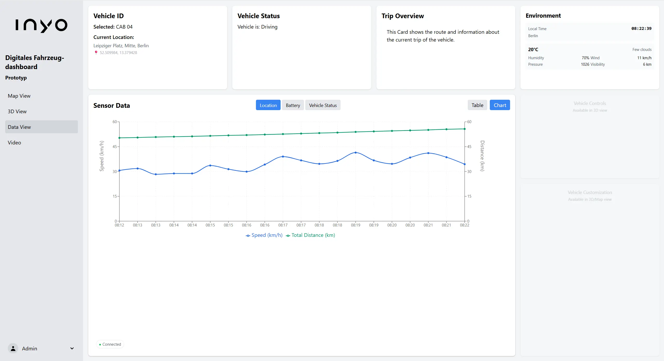Click the 6 km visibility value
The width and height of the screenshot is (664, 361).
click(x=647, y=64)
